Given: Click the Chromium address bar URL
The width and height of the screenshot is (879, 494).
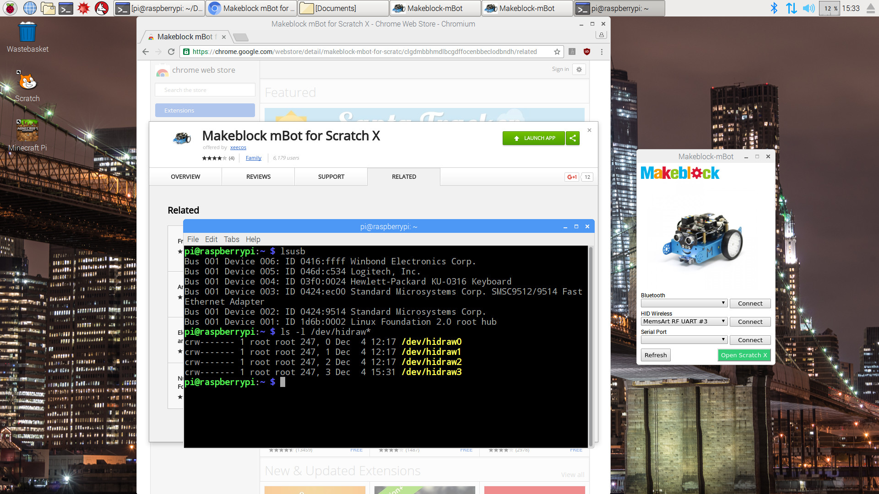Looking at the screenshot, I should (x=364, y=52).
